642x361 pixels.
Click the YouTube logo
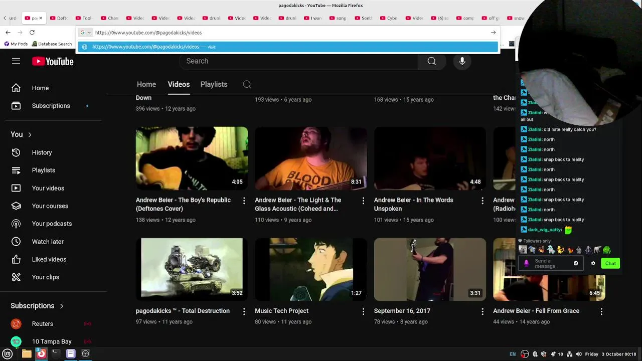click(53, 61)
